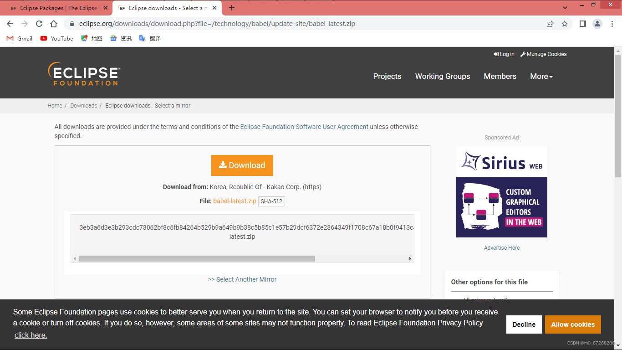Expand the More dropdown menu
Image resolution: width=622 pixels, height=350 pixels.
click(x=541, y=76)
